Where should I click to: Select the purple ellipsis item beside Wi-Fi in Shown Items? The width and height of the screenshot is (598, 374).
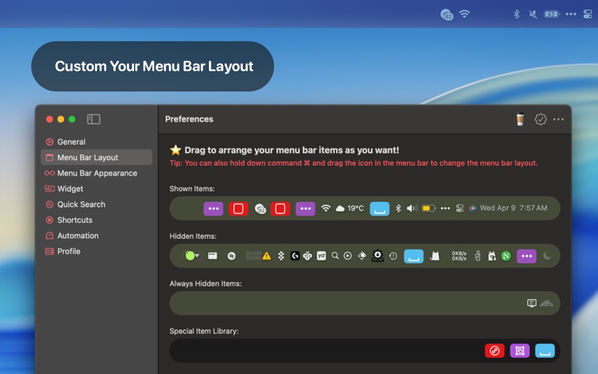point(305,209)
